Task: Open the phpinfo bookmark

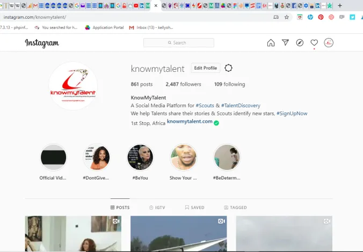Action: tap(14, 27)
